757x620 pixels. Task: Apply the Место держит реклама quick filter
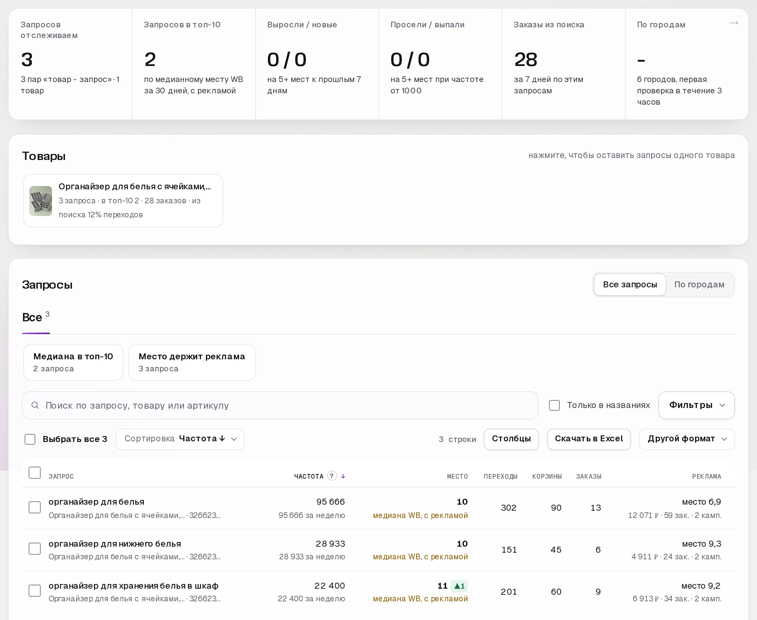(192, 362)
